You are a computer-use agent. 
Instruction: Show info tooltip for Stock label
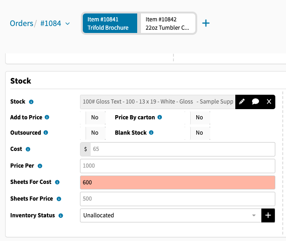tap(31, 102)
